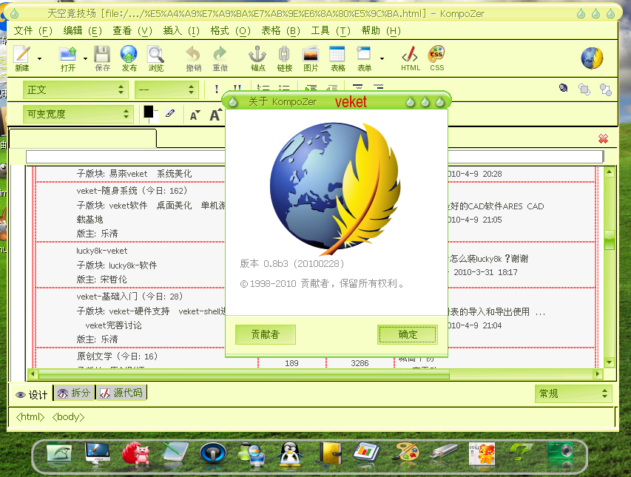Viewport: 631px width, 477px height.
Task: Click the smaller font size icon
Action: [x=195, y=115]
